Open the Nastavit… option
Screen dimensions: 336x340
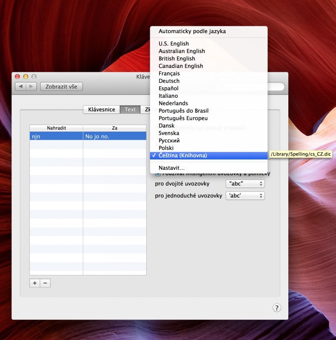tap(171, 168)
